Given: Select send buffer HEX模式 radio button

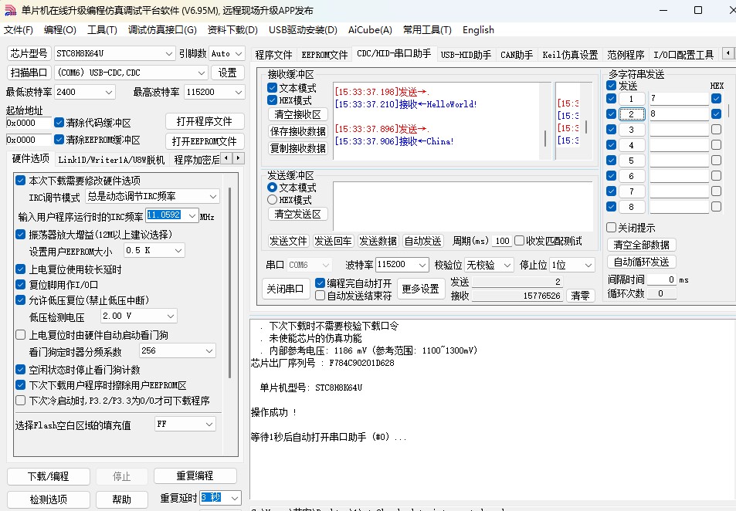Looking at the screenshot, I should point(273,200).
